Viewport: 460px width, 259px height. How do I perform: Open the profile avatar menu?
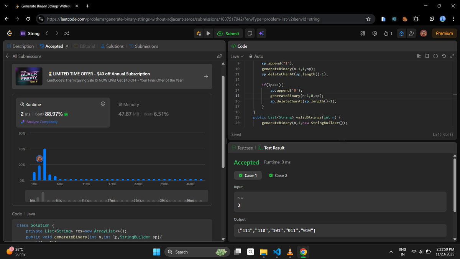[x=424, y=33]
